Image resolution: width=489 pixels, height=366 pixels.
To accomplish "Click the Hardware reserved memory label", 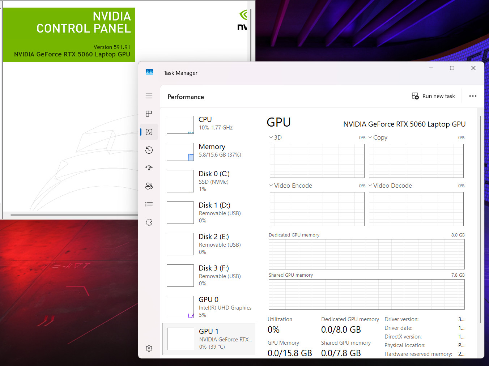I will click(x=418, y=354).
